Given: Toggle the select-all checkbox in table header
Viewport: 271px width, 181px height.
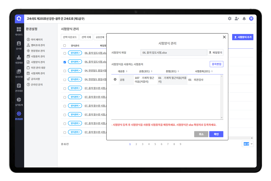Looking at the screenshot, I should (x=65, y=45).
